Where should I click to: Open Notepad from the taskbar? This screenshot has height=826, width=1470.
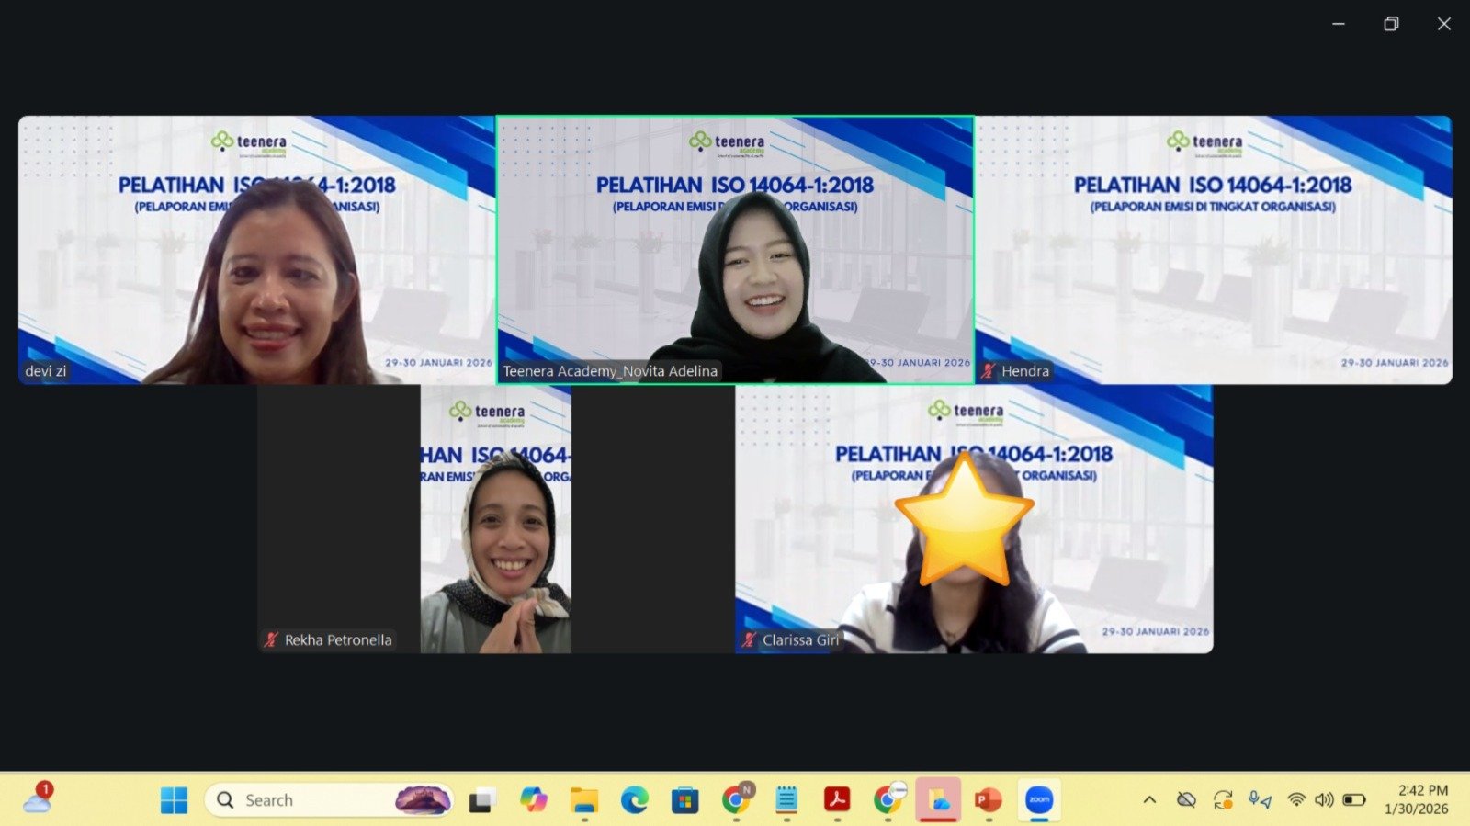pos(786,800)
